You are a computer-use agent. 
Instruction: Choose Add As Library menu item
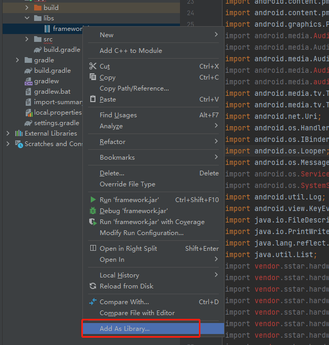153,328
